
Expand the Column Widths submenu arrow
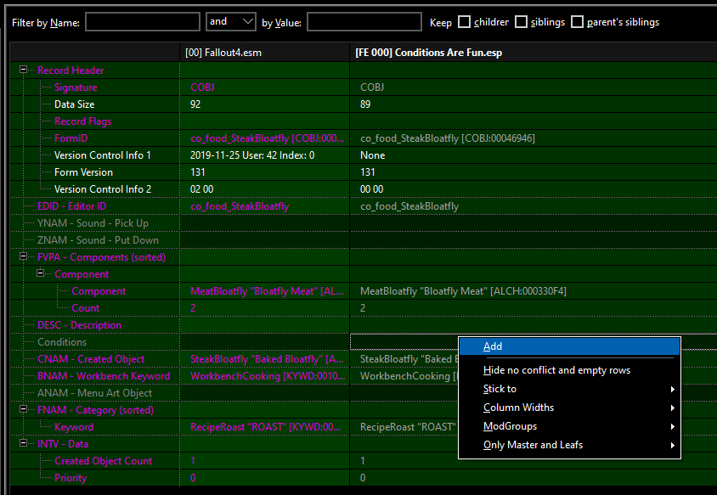[672, 408]
